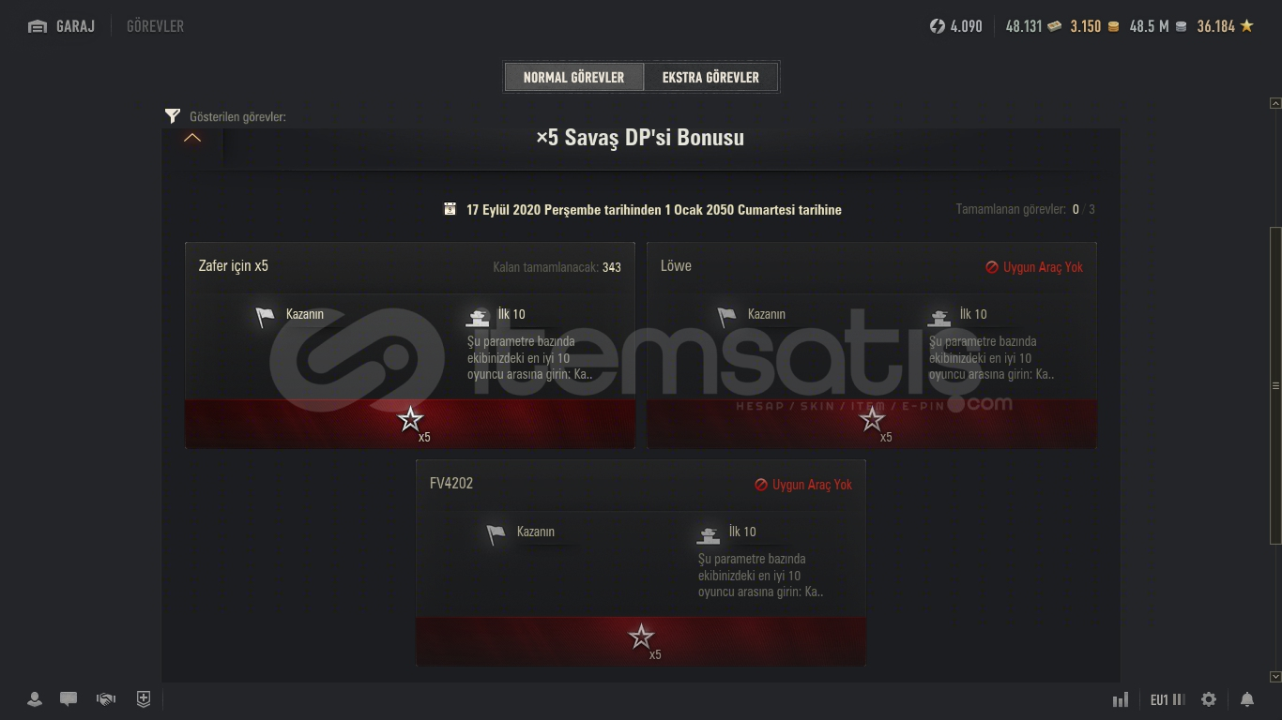Click the filter funnel icon for Gösterilen görevler
Image resolution: width=1282 pixels, height=720 pixels.
point(173,116)
